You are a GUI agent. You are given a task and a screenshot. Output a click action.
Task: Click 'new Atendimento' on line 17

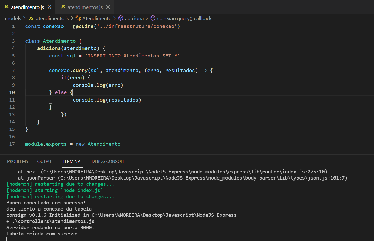coord(98,144)
